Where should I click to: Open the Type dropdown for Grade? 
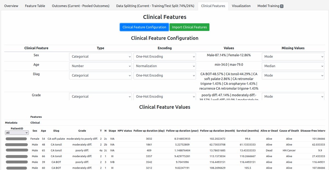[101, 96]
